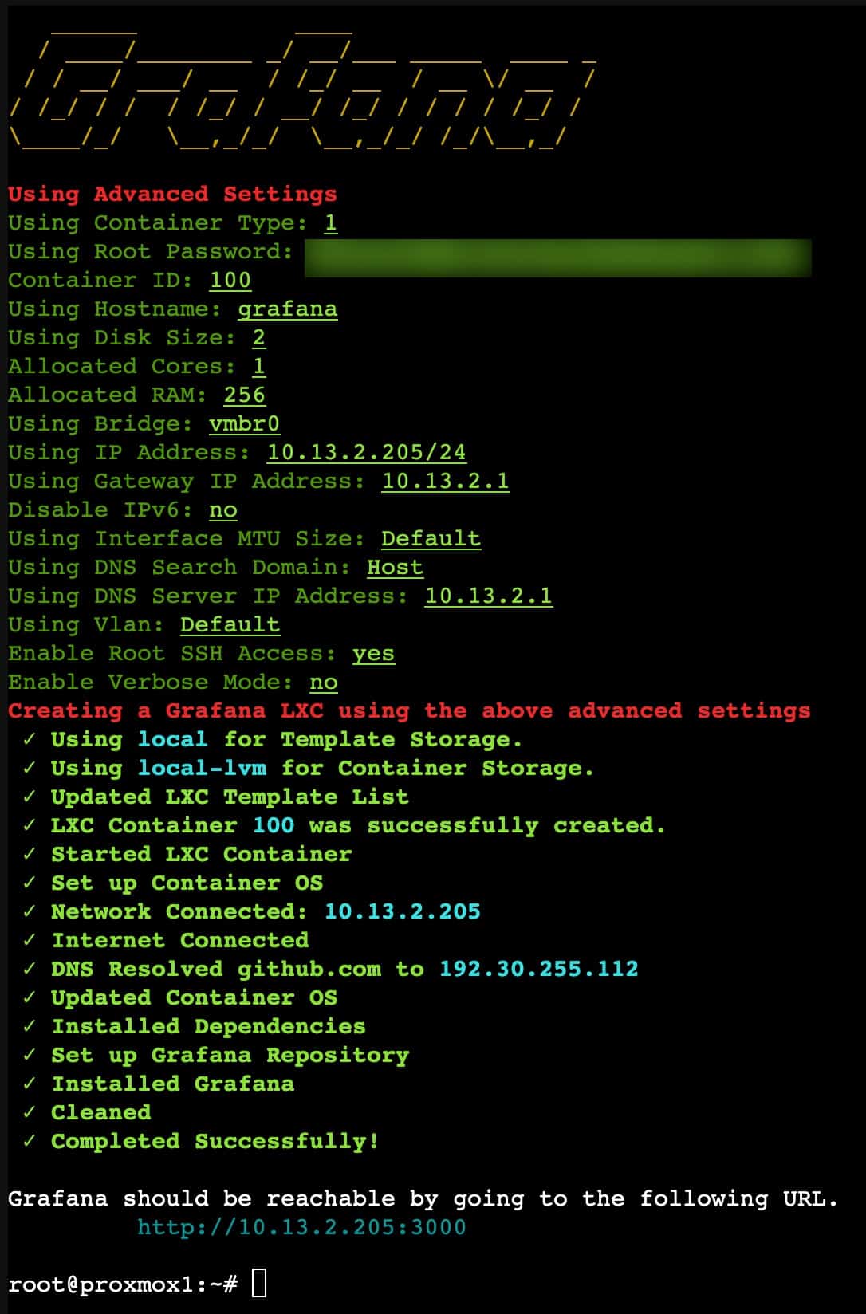Select the underlined hostname value grafana
866x1314 pixels.
(x=287, y=309)
